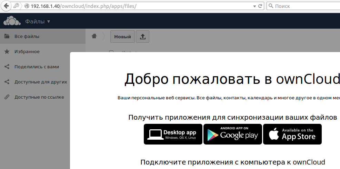This screenshot has width=340, height=169.
Task: Open the URL history dropdown arrow
Action: (255, 6)
